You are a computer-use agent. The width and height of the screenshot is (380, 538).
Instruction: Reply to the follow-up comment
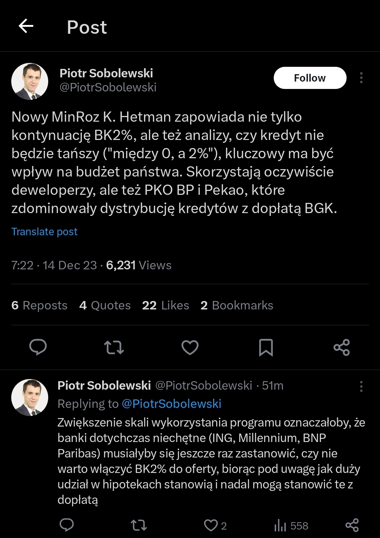[66, 525]
